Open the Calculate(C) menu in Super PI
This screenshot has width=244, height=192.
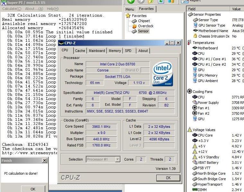click(x=12, y=9)
